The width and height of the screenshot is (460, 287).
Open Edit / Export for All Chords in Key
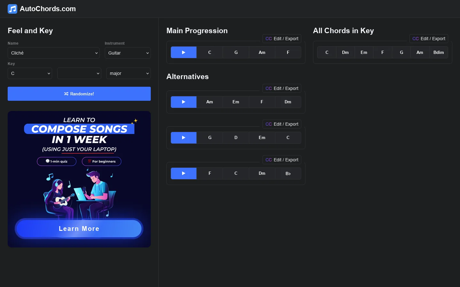coord(429,39)
